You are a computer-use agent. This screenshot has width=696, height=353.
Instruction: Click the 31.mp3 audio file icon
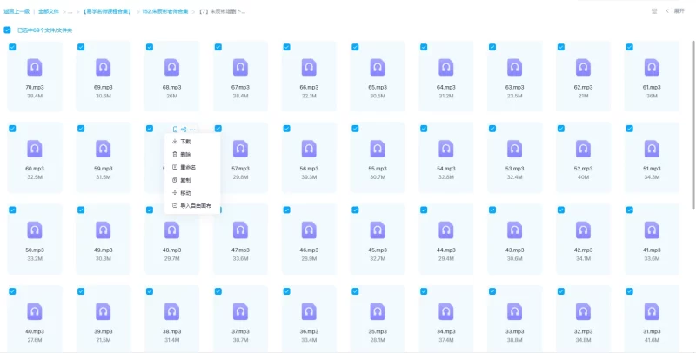click(651, 310)
